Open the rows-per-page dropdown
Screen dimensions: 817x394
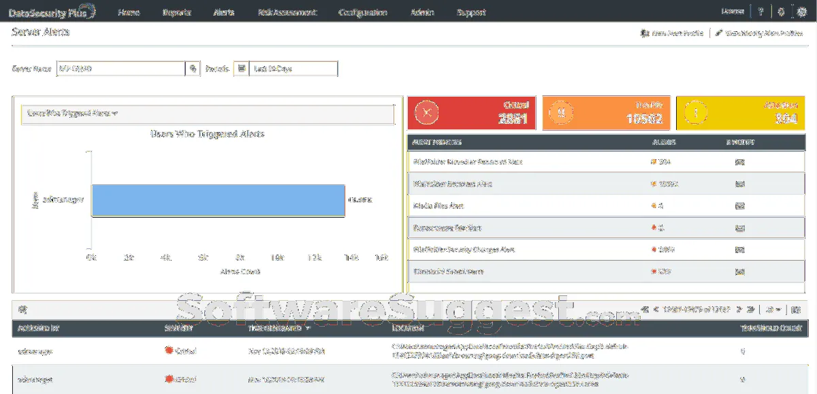[x=773, y=310]
